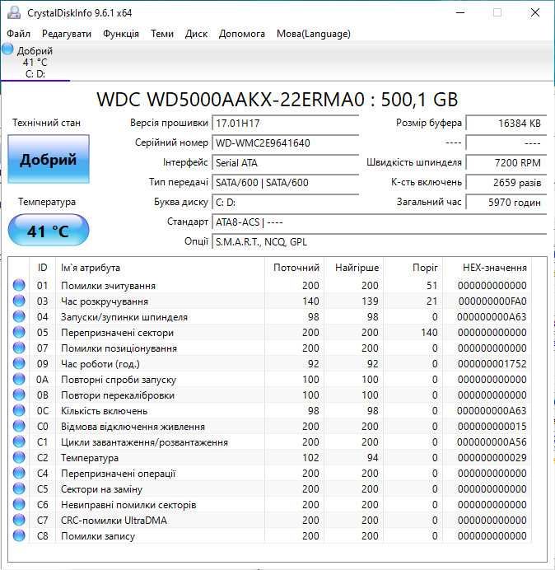This screenshot has height=570, width=555.
Task: Click the Поріг column header
Action: (x=413, y=268)
